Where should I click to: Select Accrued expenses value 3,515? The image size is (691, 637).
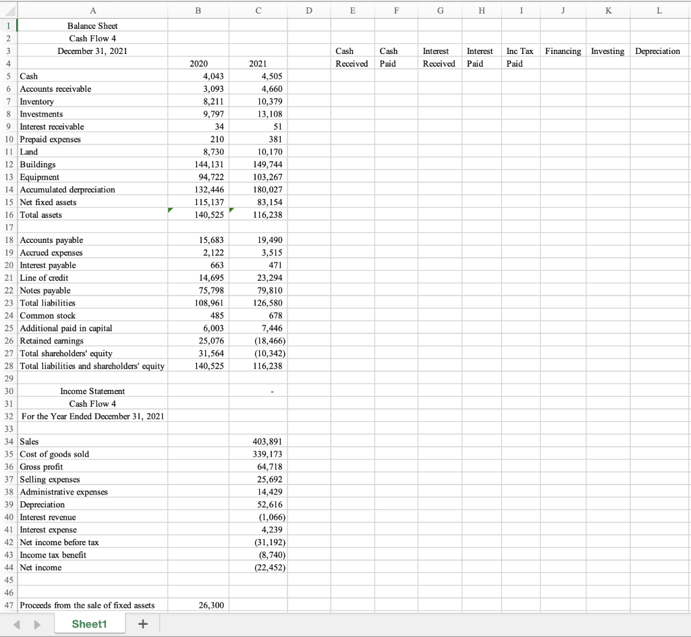coord(258,252)
